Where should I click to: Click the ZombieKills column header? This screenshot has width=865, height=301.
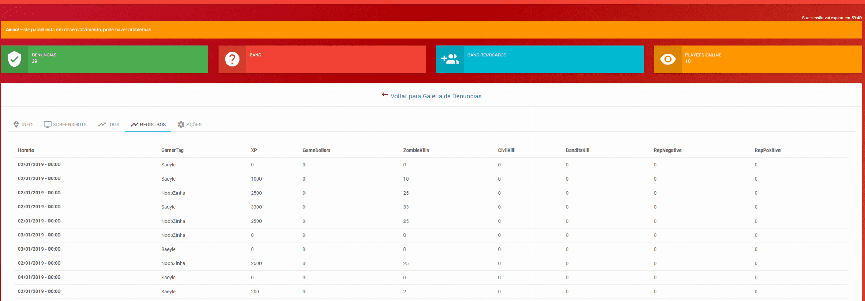416,150
